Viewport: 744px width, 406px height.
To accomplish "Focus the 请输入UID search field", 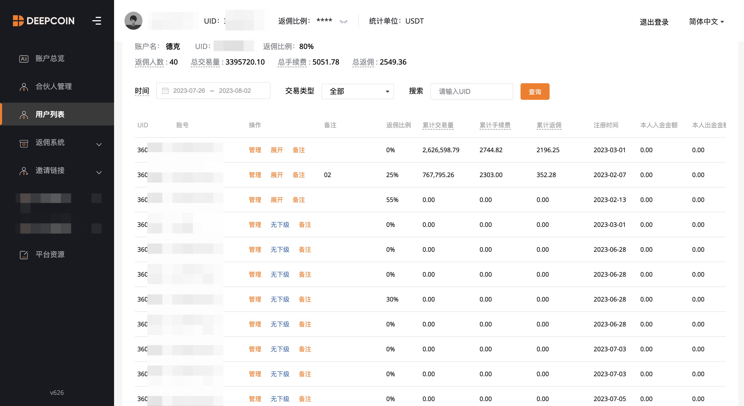I will [472, 92].
